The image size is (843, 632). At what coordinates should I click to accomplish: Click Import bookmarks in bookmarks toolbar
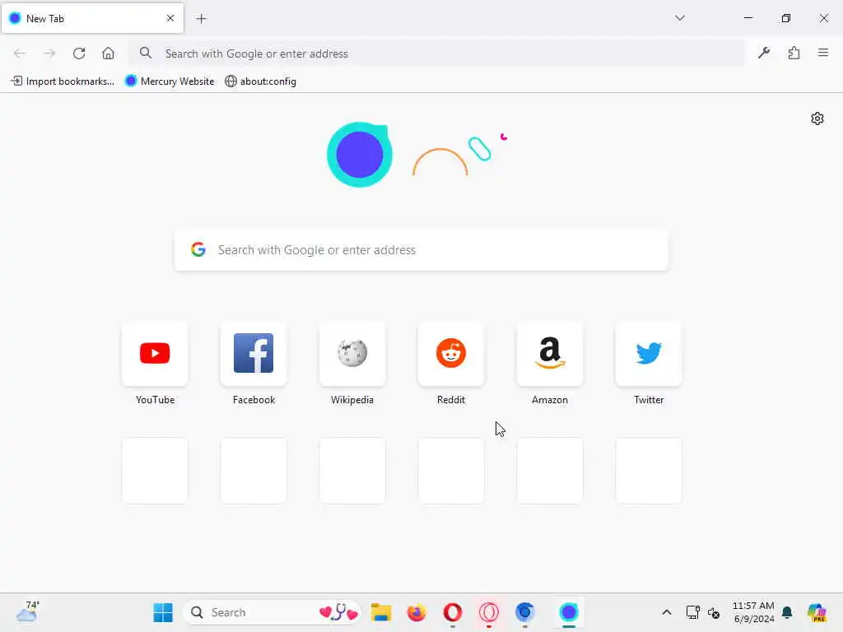(x=63, y=81)
